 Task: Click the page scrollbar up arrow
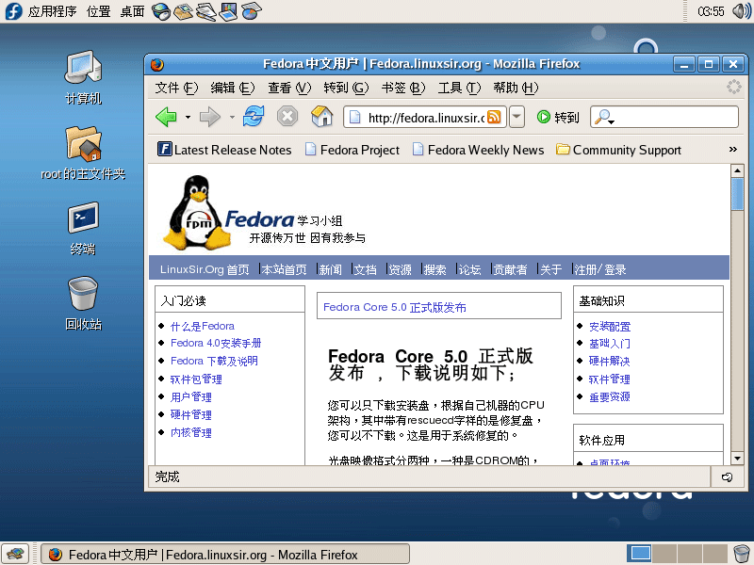737,170
